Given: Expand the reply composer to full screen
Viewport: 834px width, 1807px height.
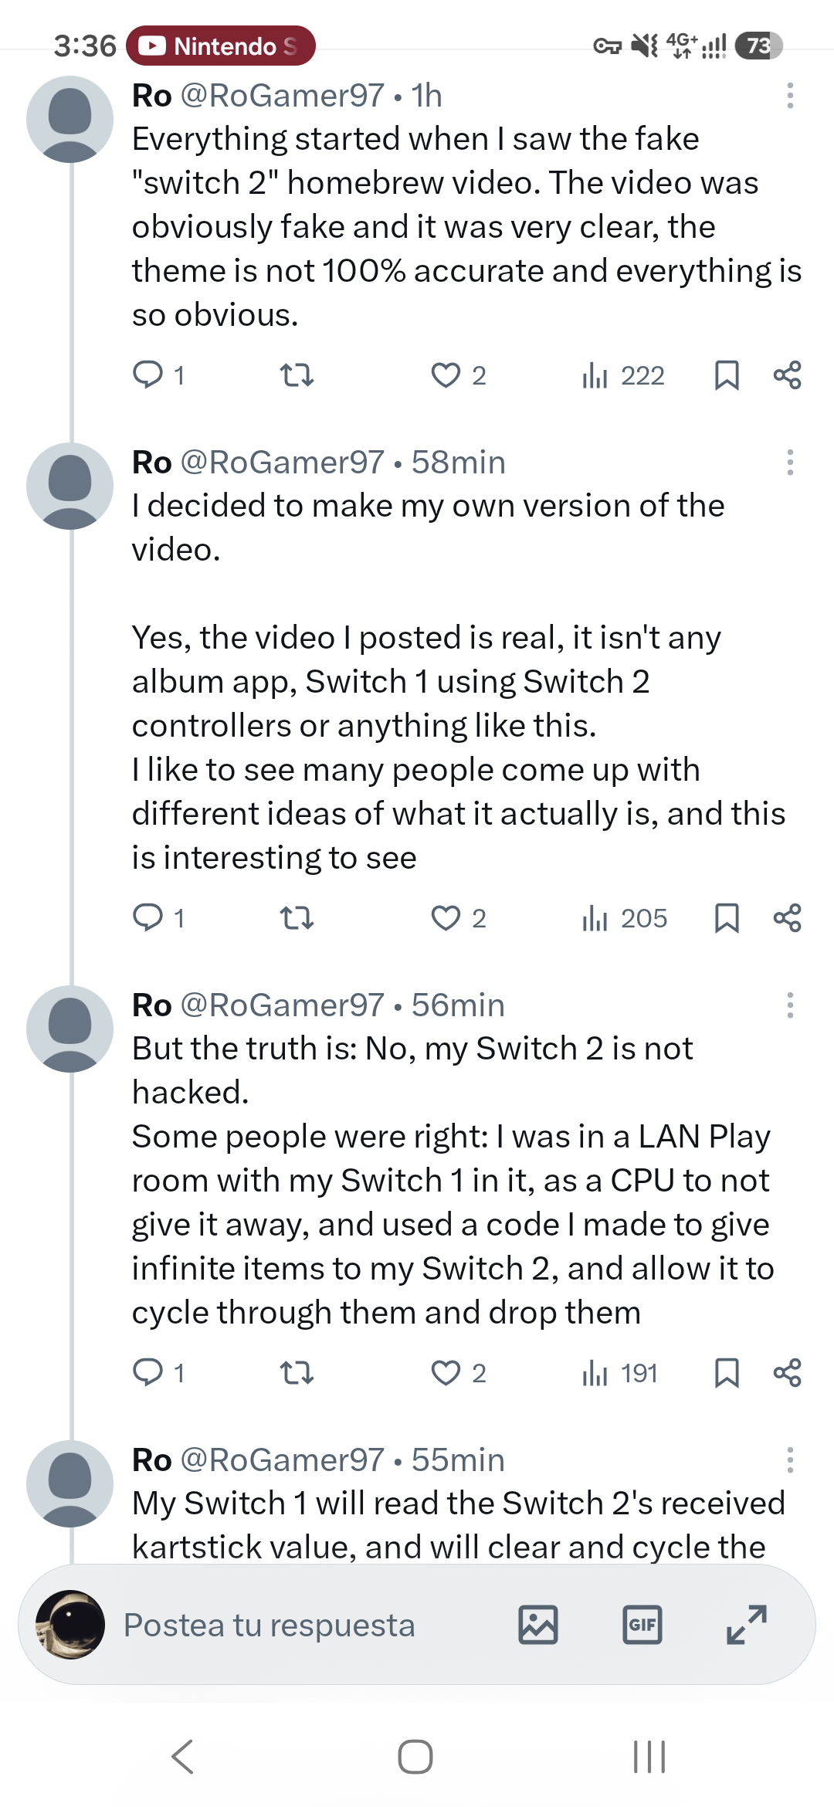Looking at the screenshot, I should tap(747, 1625).
